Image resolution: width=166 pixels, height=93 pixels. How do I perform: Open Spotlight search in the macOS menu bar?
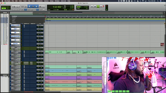[x=158, y=1]
